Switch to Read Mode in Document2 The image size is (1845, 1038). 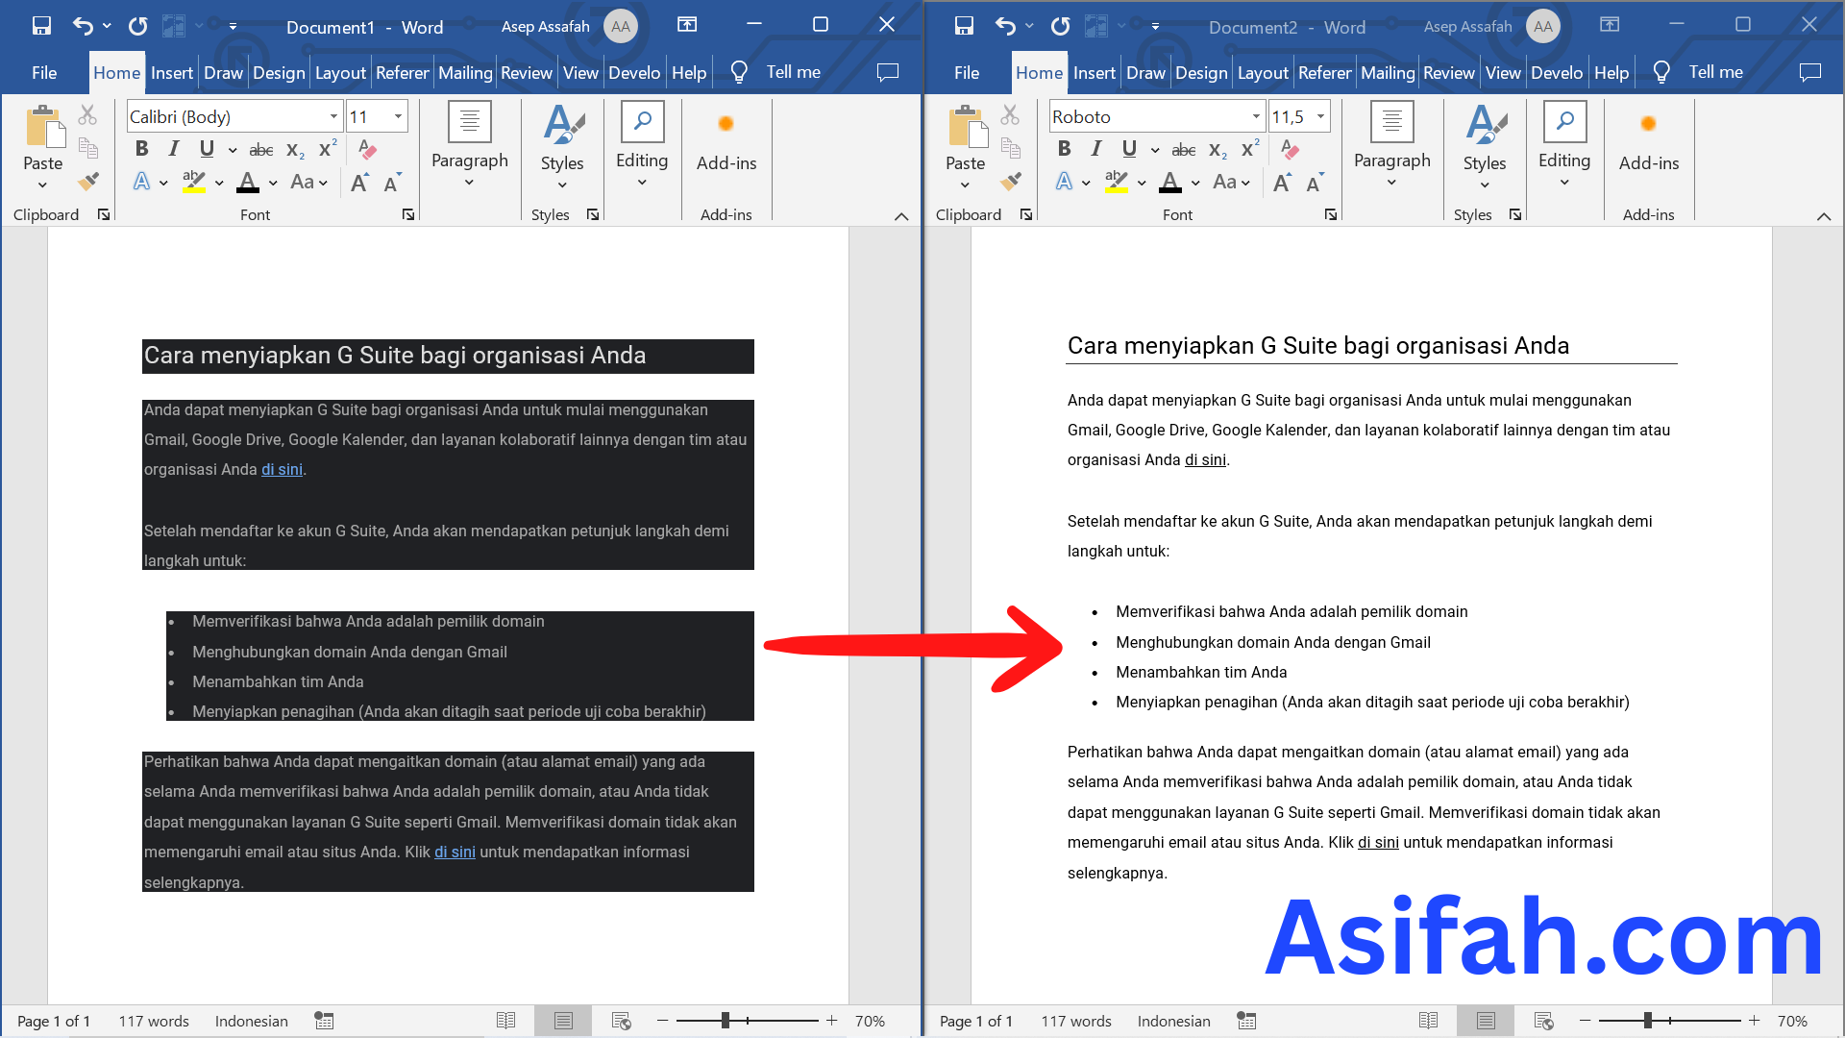(x=1429, y=1021)
